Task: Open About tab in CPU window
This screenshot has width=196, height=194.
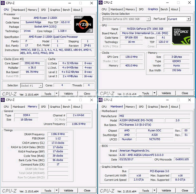Action: click(x=77, y=10)
